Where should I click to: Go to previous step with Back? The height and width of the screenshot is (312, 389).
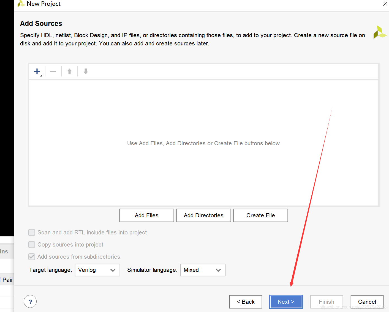point(246,302)
